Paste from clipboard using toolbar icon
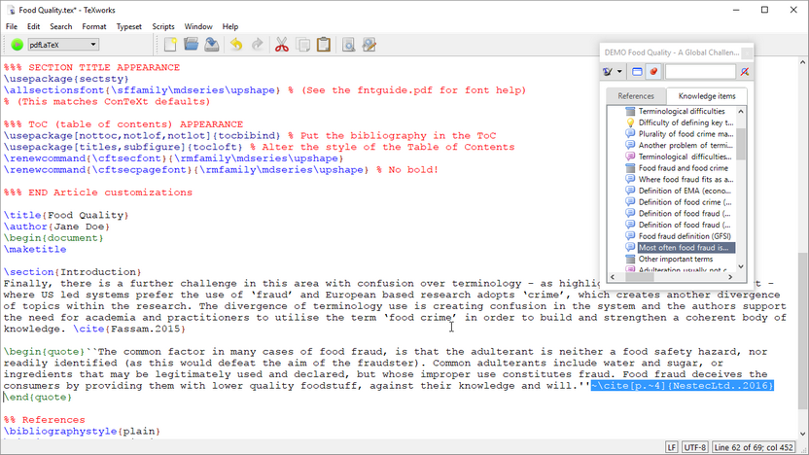The height and width of the screenshot is (455, 809). click(324, 45)
